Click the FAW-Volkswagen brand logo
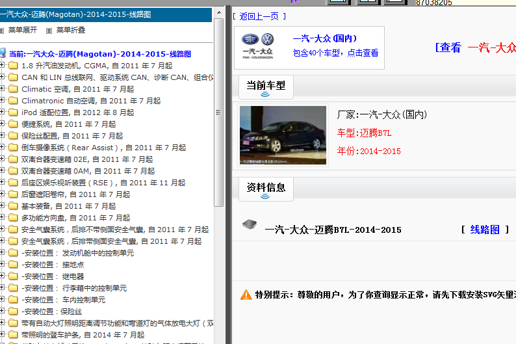516x344 pixels. click(258, 46)
